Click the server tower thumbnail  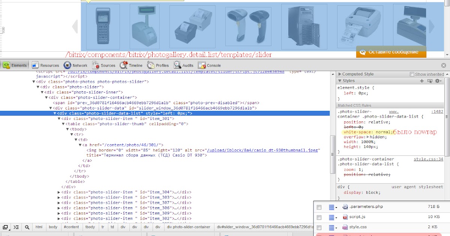303,26
